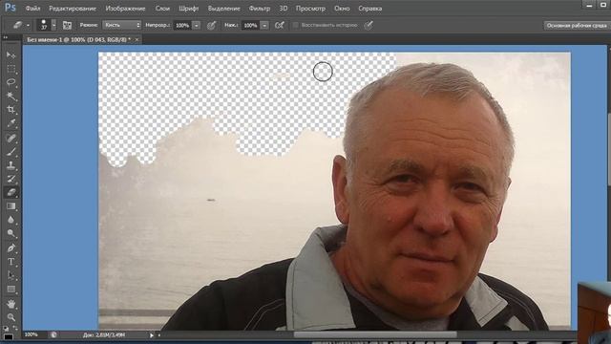Select the Rectangular Marquee tool
The image size is (611, 344).
coord(11,69)
